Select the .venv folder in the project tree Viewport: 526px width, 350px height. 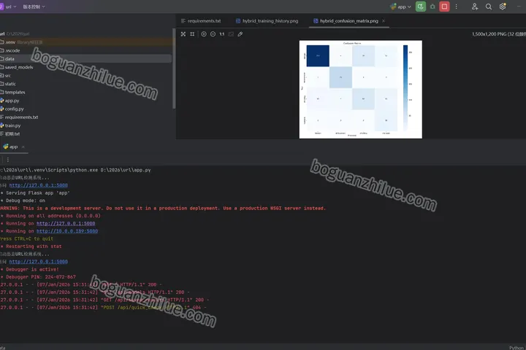[86, 42]
